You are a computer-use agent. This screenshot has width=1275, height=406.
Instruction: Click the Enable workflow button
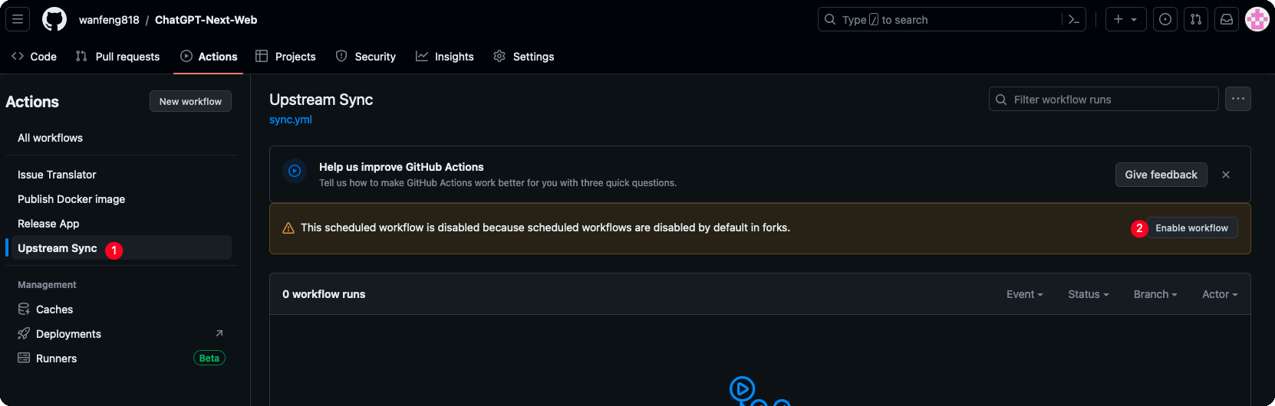click(x=1191, y=228)
